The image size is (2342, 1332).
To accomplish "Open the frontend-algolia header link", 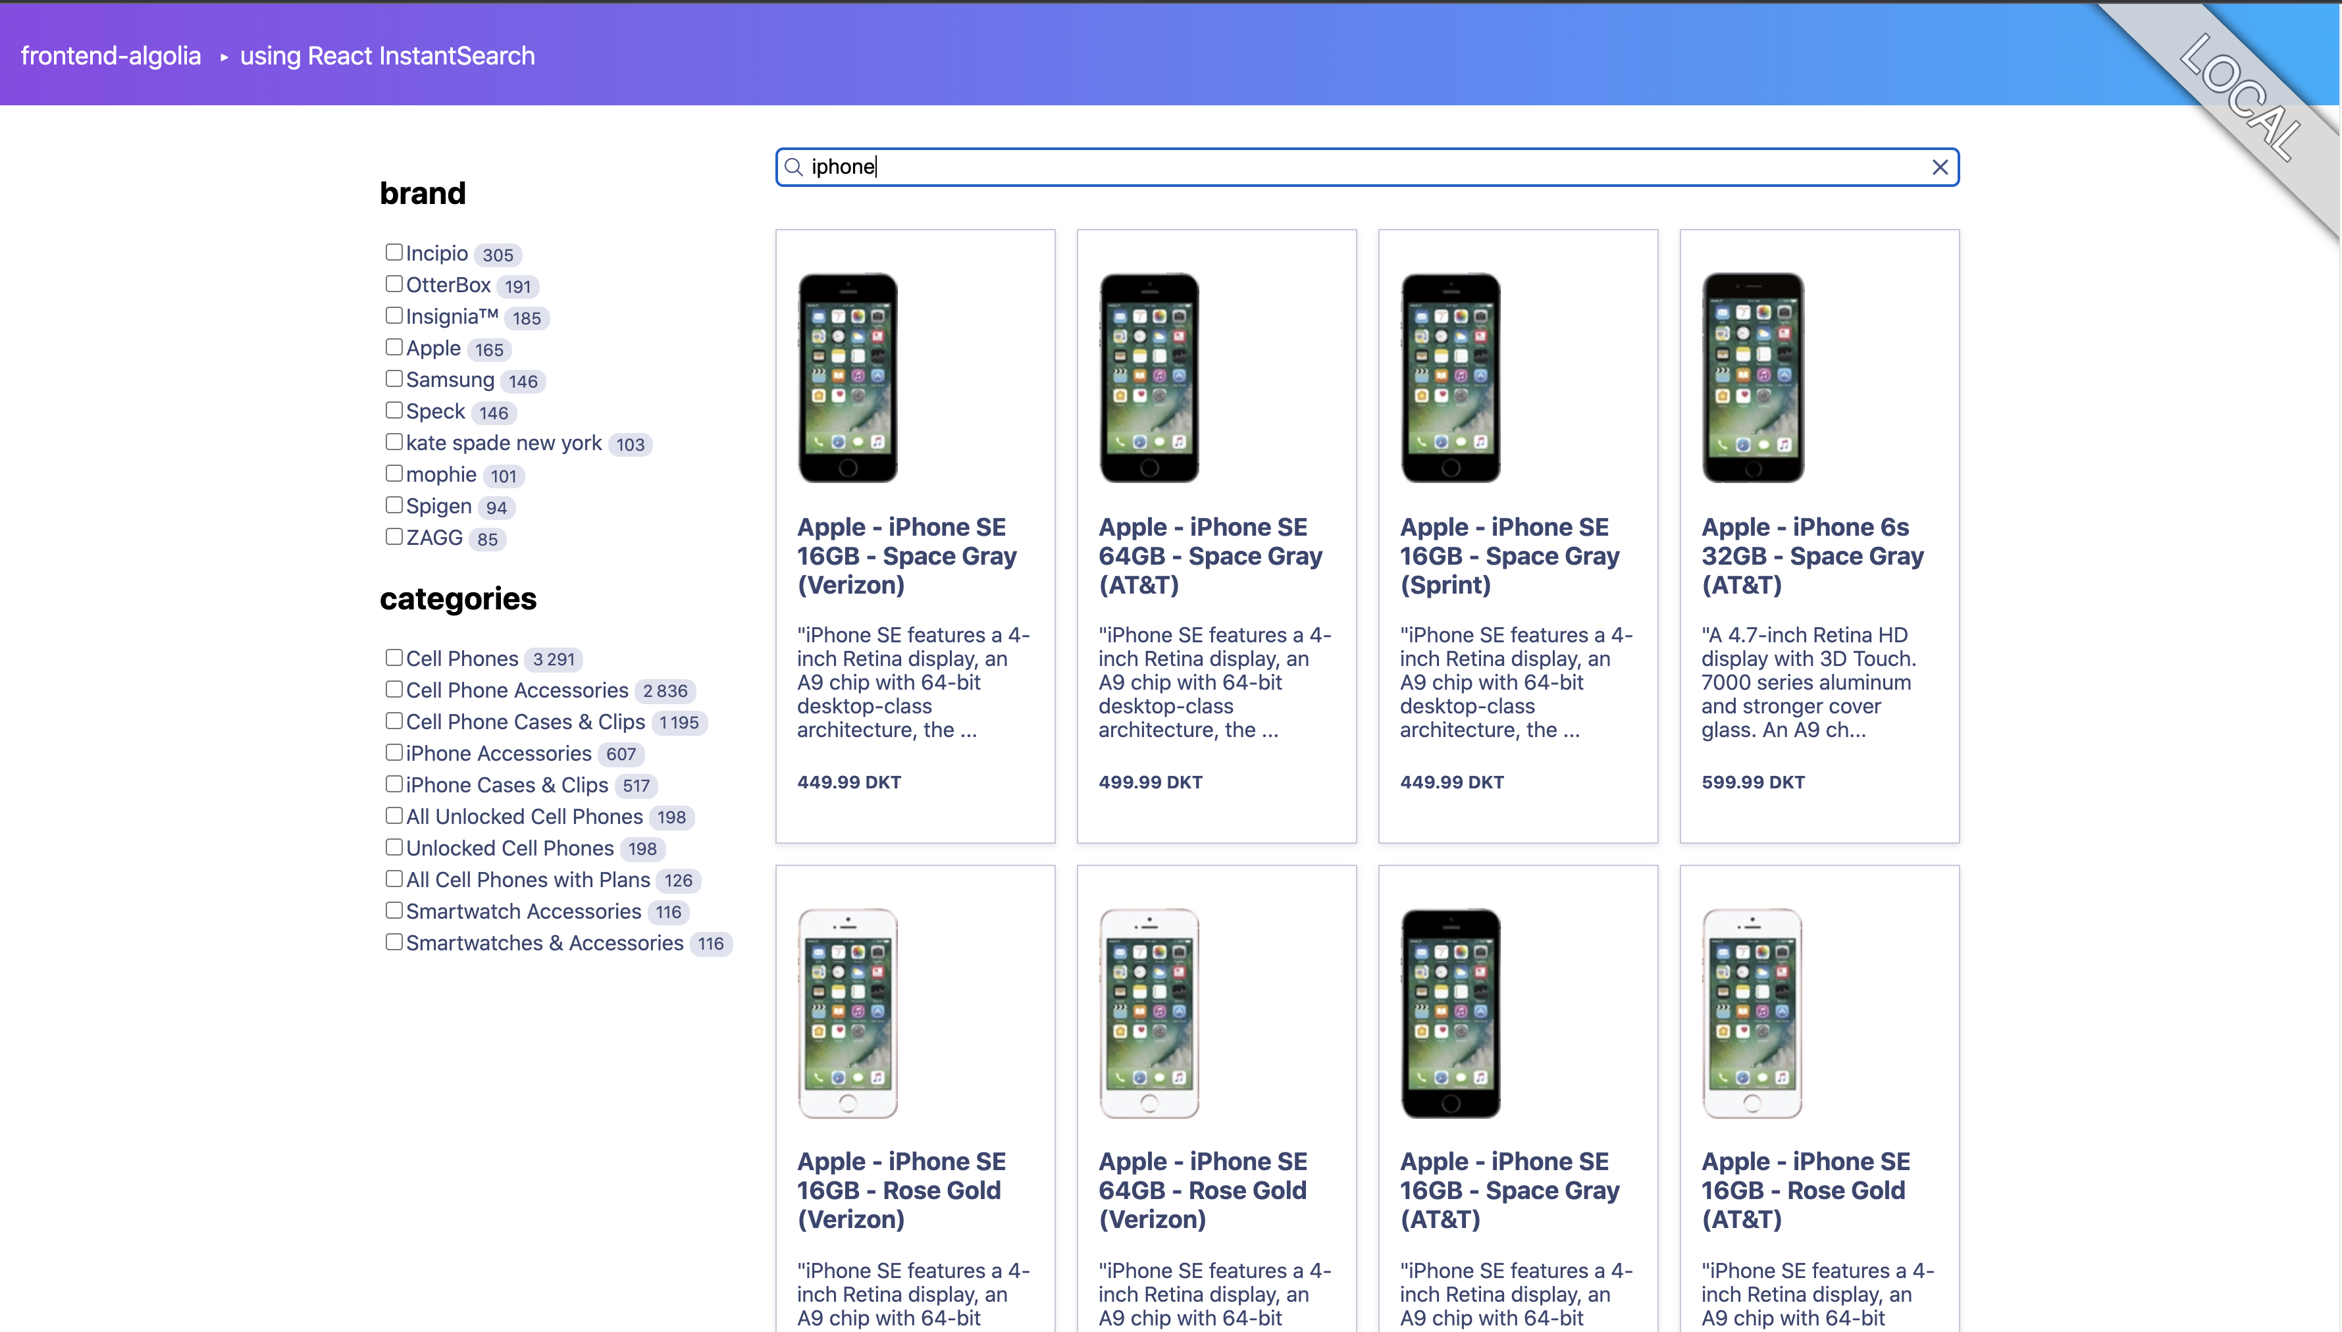I will point(111,56).
